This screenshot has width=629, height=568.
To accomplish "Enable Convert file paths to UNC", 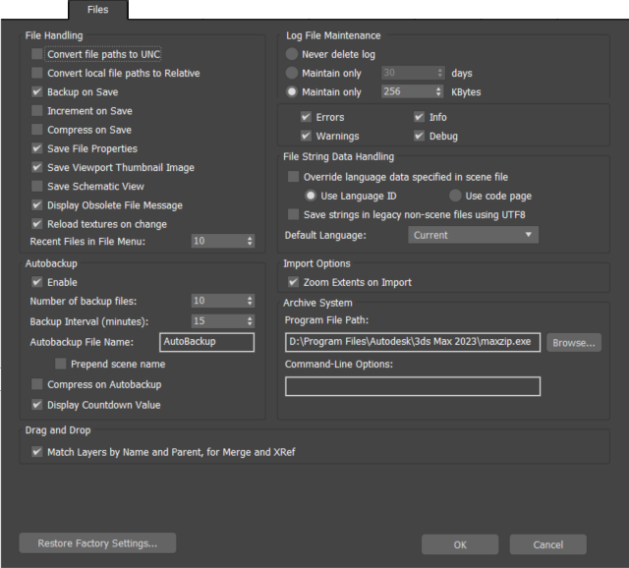I will point(37,54).
